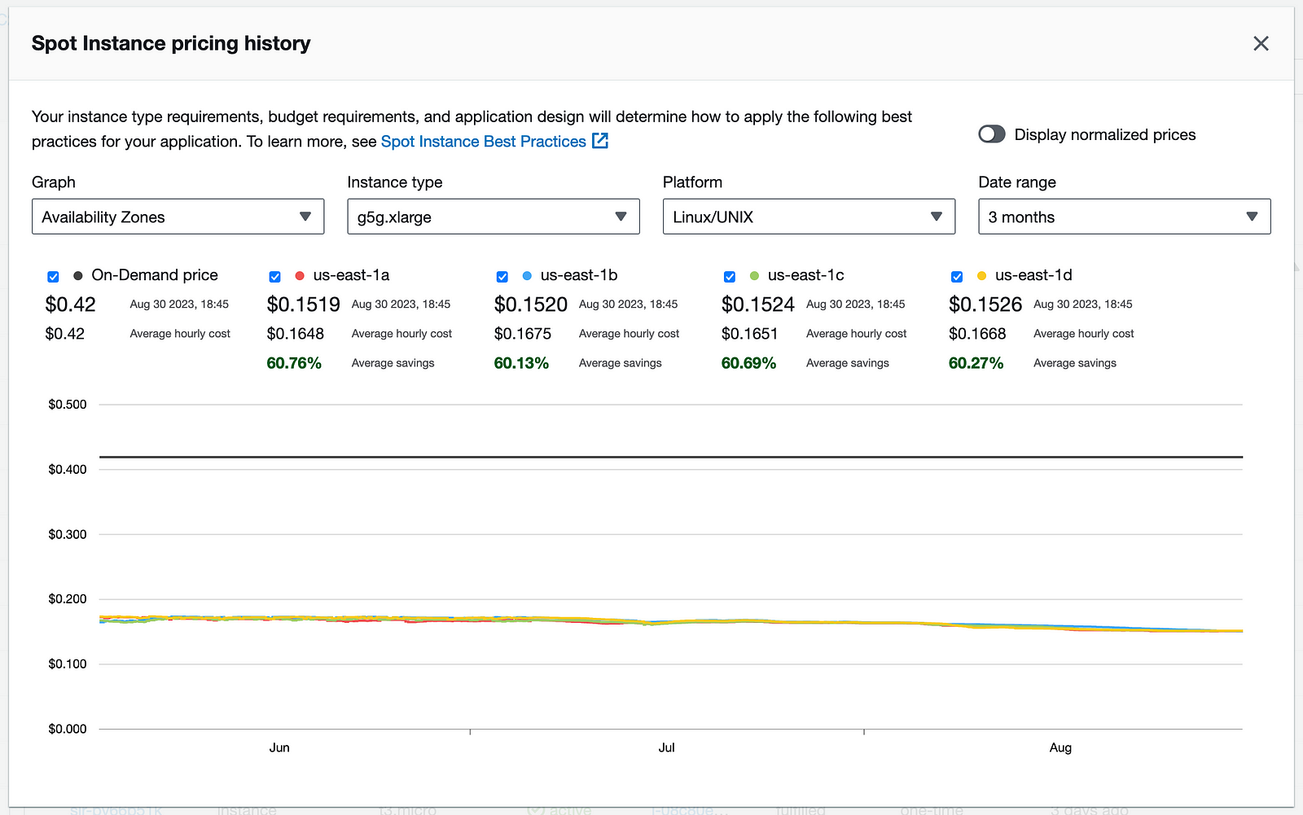This screenshot has width=1303, height=815.
Task: Uncheck the us-east-1a checkbox
Action: click(x=274, y=277)
